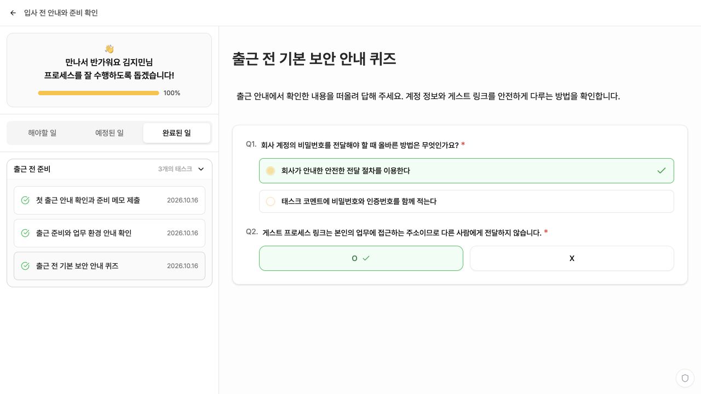
Task: Select radio for 회사가 안내한 안전한 전달 절차를 이용한다
Action: [x=271, y=171]
